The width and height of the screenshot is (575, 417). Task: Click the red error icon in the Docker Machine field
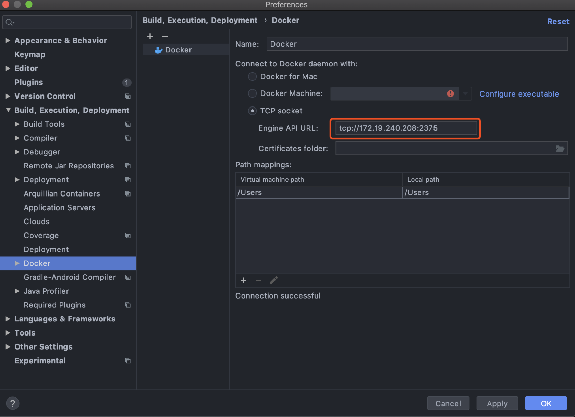click(450, 93)
